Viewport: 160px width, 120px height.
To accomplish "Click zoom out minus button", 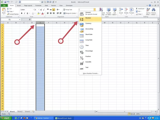I will pos(142,114).
